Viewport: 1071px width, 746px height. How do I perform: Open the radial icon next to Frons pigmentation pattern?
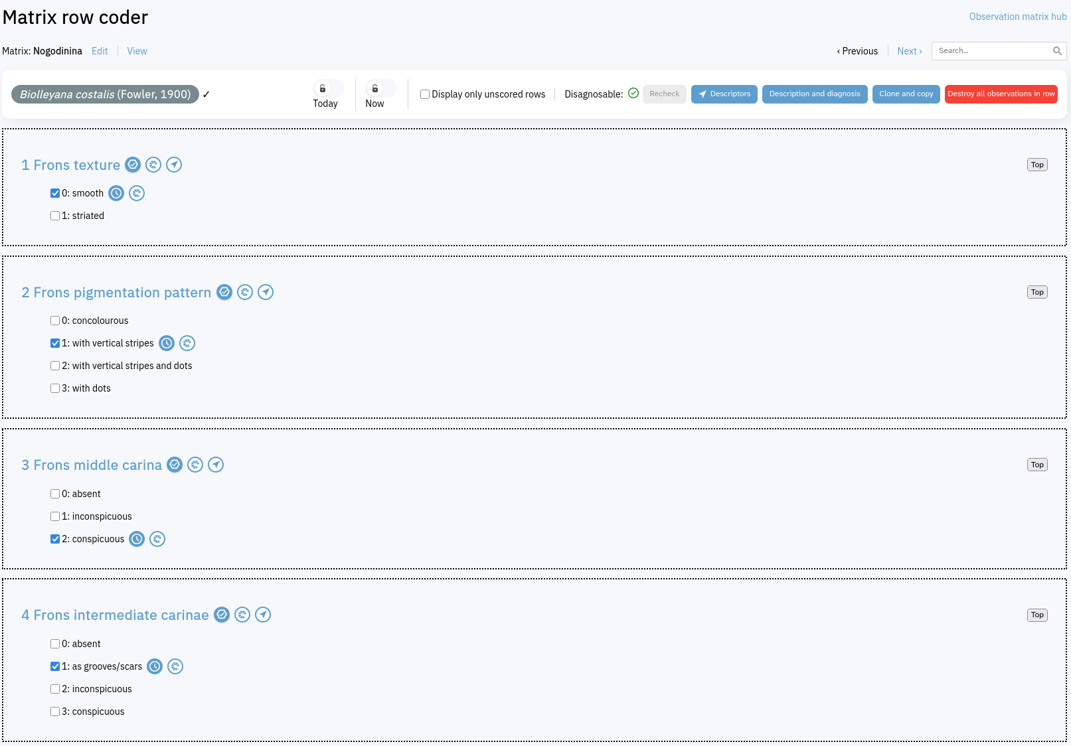245,292
